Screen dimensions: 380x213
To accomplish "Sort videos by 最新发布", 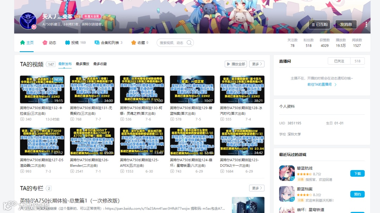I will [65, 64].
